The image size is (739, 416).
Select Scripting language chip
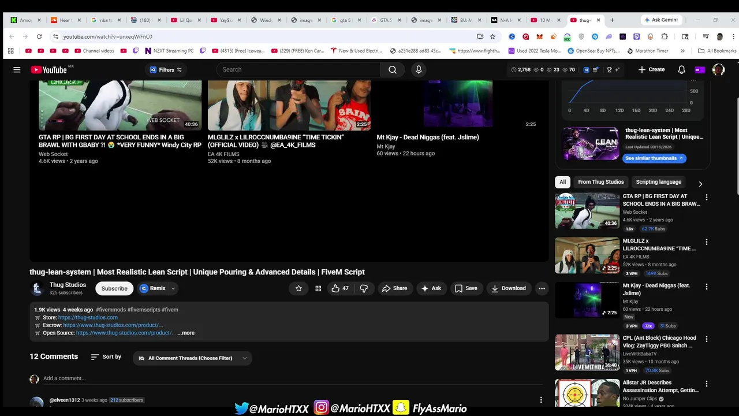click(x=659, y=182)
